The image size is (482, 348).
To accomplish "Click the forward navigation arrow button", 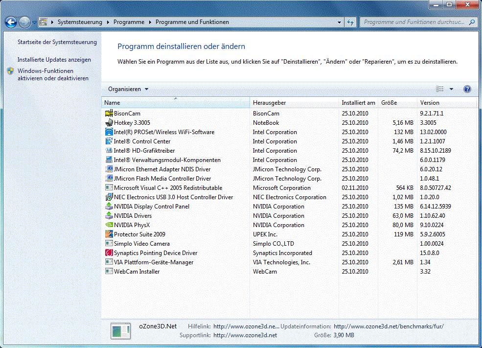I will tap(24, 22).
